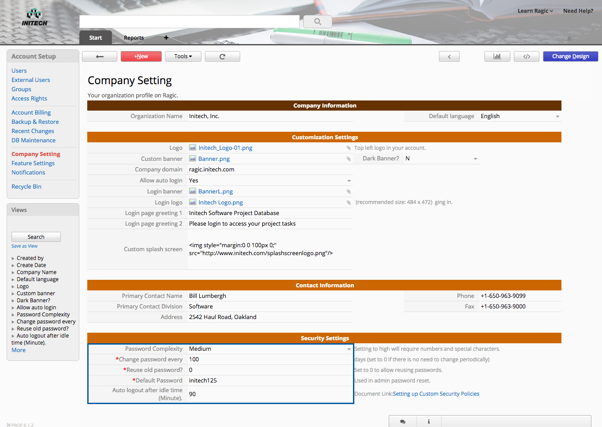Open the embed code button
Viewport: 602px width, 427px height.
527,56
